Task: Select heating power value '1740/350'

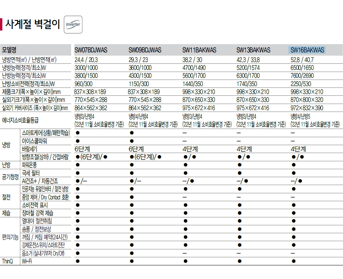Action: 247,84
